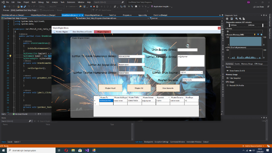This screenshot has width=272, height=153.
Task: Open Lütfen Ürün Seçiniz combo box
Action: click(x=191, y=72)
